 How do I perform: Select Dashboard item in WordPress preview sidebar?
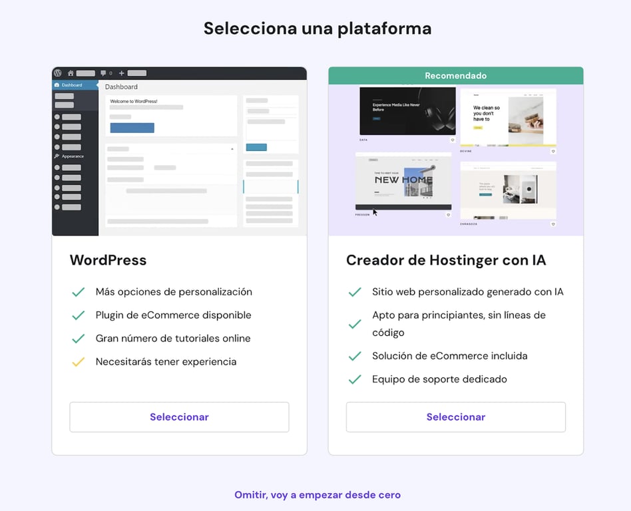tap(75, 85)
